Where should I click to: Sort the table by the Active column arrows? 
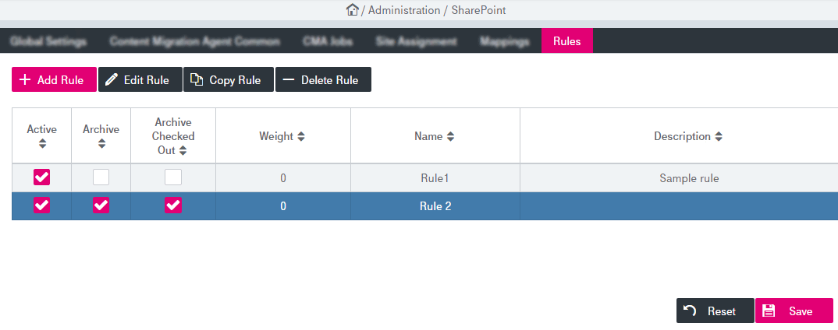[42, 143]
